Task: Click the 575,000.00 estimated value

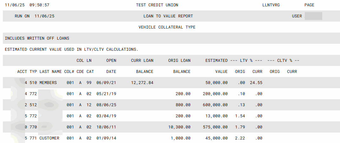Action: click(x=215, y=127)
